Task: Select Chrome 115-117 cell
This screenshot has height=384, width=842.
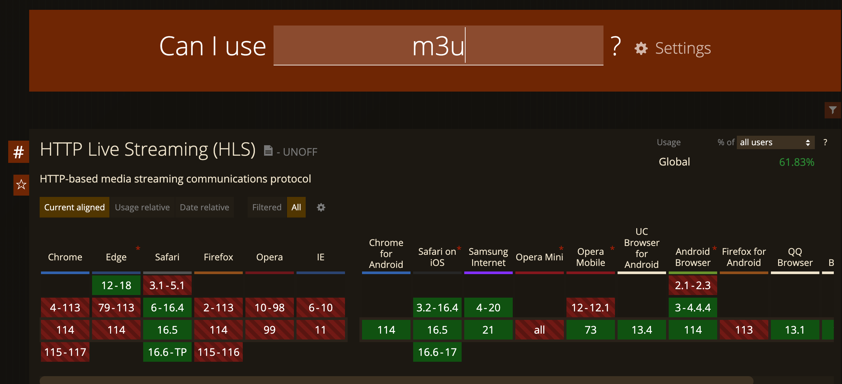Action: pyautogui.click(x=65, y=352)
